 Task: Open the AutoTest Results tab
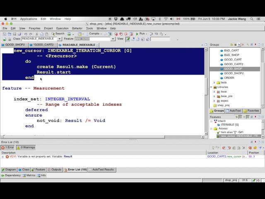click(102, 170)
